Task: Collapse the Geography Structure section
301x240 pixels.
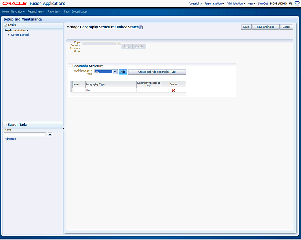Action: click(x=71, y=66)
